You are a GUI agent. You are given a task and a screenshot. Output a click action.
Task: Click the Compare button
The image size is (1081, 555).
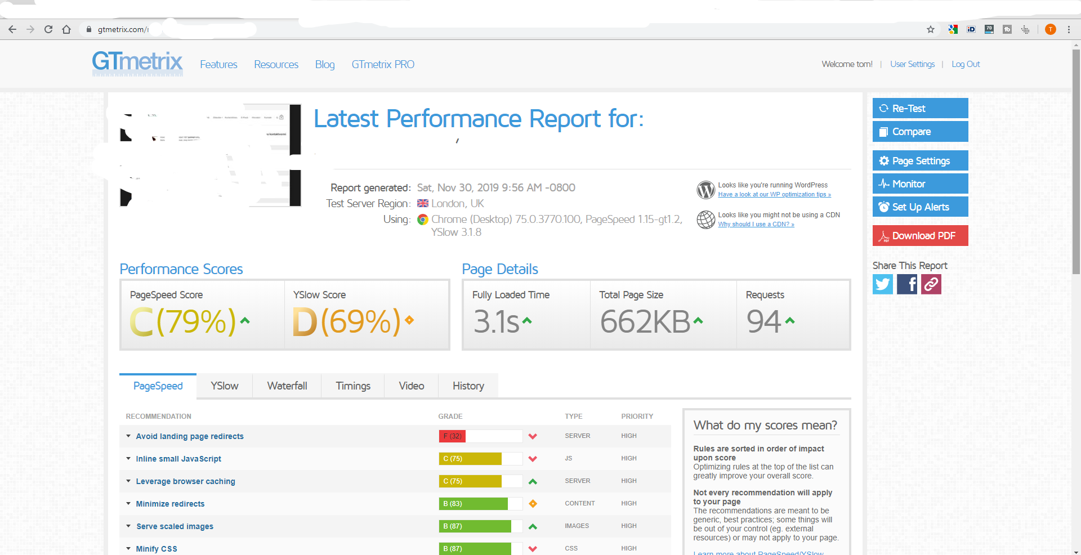click(921, 131)
